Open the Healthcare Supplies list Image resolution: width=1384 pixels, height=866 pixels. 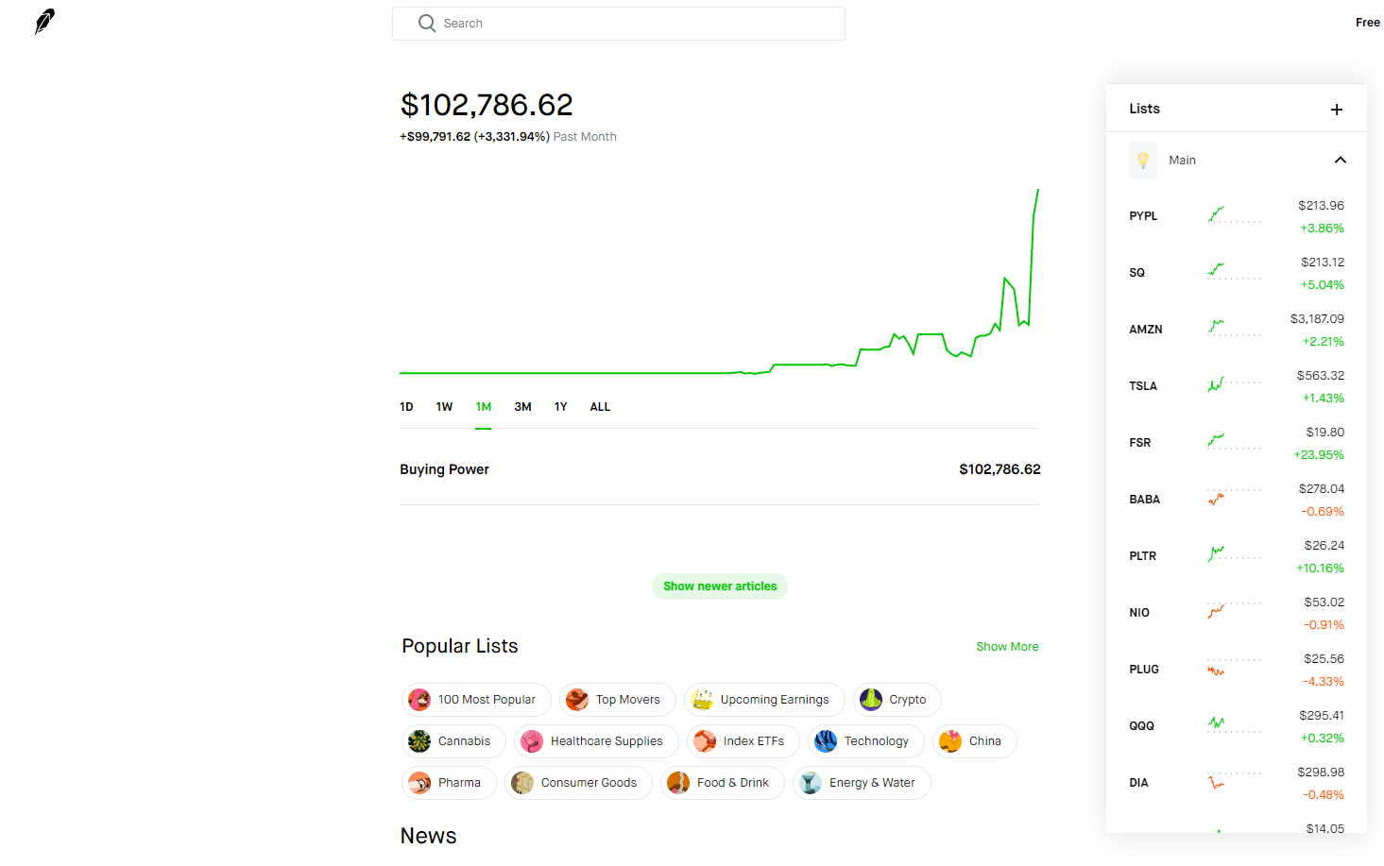click(596, 741)
